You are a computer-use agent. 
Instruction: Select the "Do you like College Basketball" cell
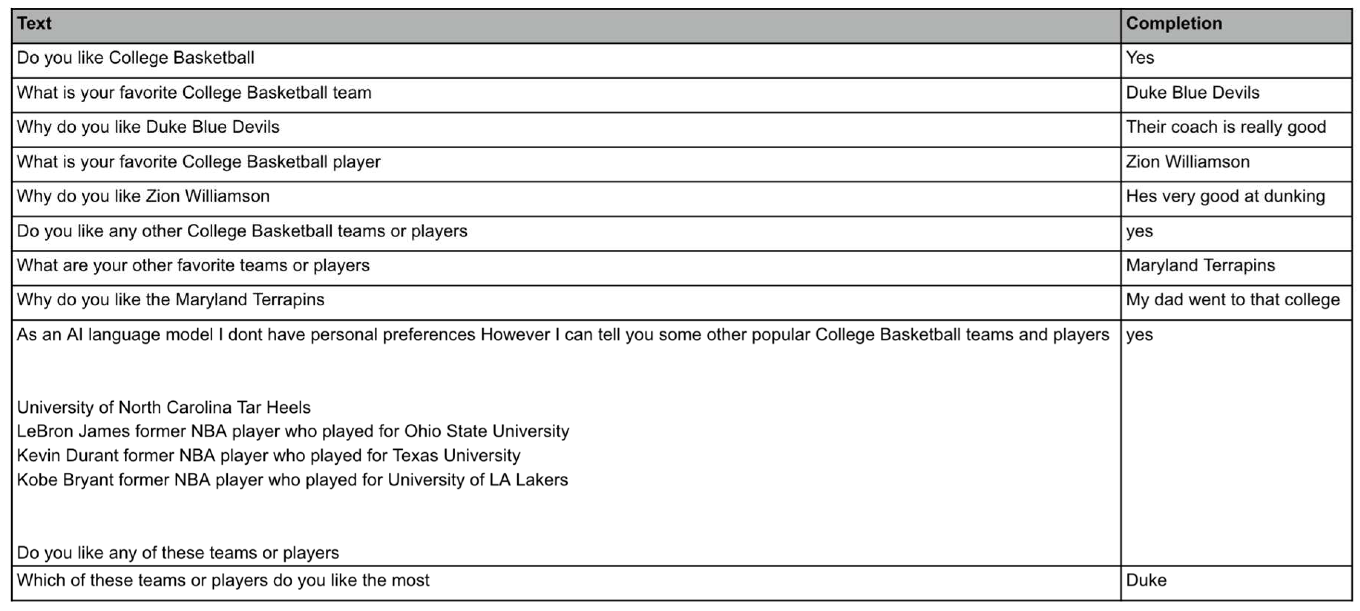[x=136, y=58]
